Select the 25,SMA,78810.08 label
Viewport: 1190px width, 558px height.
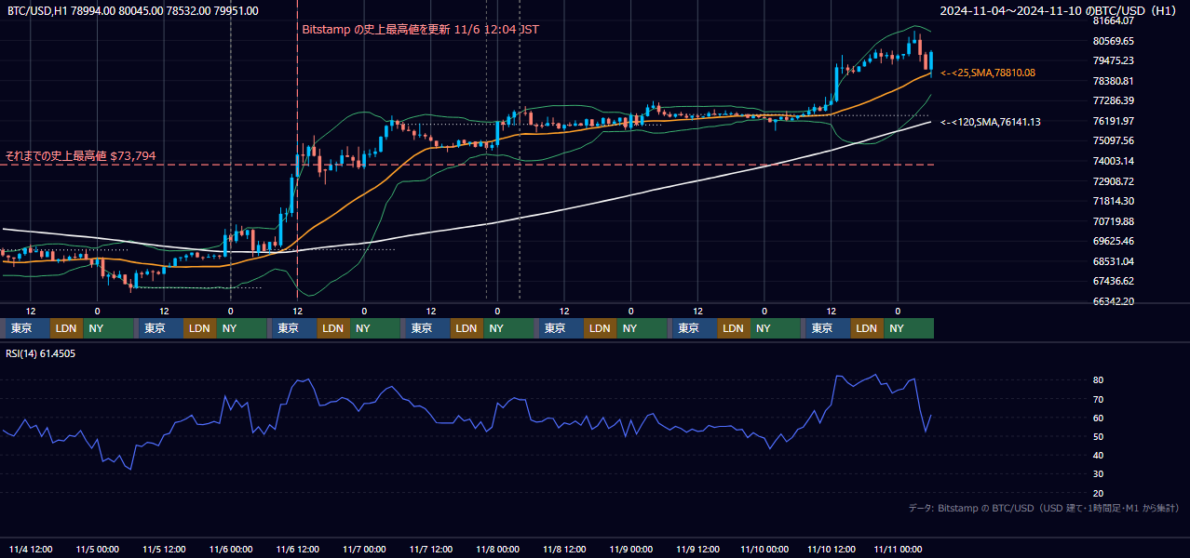(x=989, y=73)
